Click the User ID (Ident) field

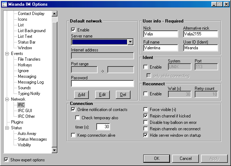200,48
